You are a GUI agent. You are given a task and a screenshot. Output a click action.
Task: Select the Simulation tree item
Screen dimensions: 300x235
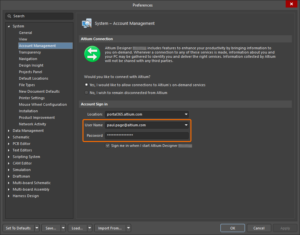[22, 170]
